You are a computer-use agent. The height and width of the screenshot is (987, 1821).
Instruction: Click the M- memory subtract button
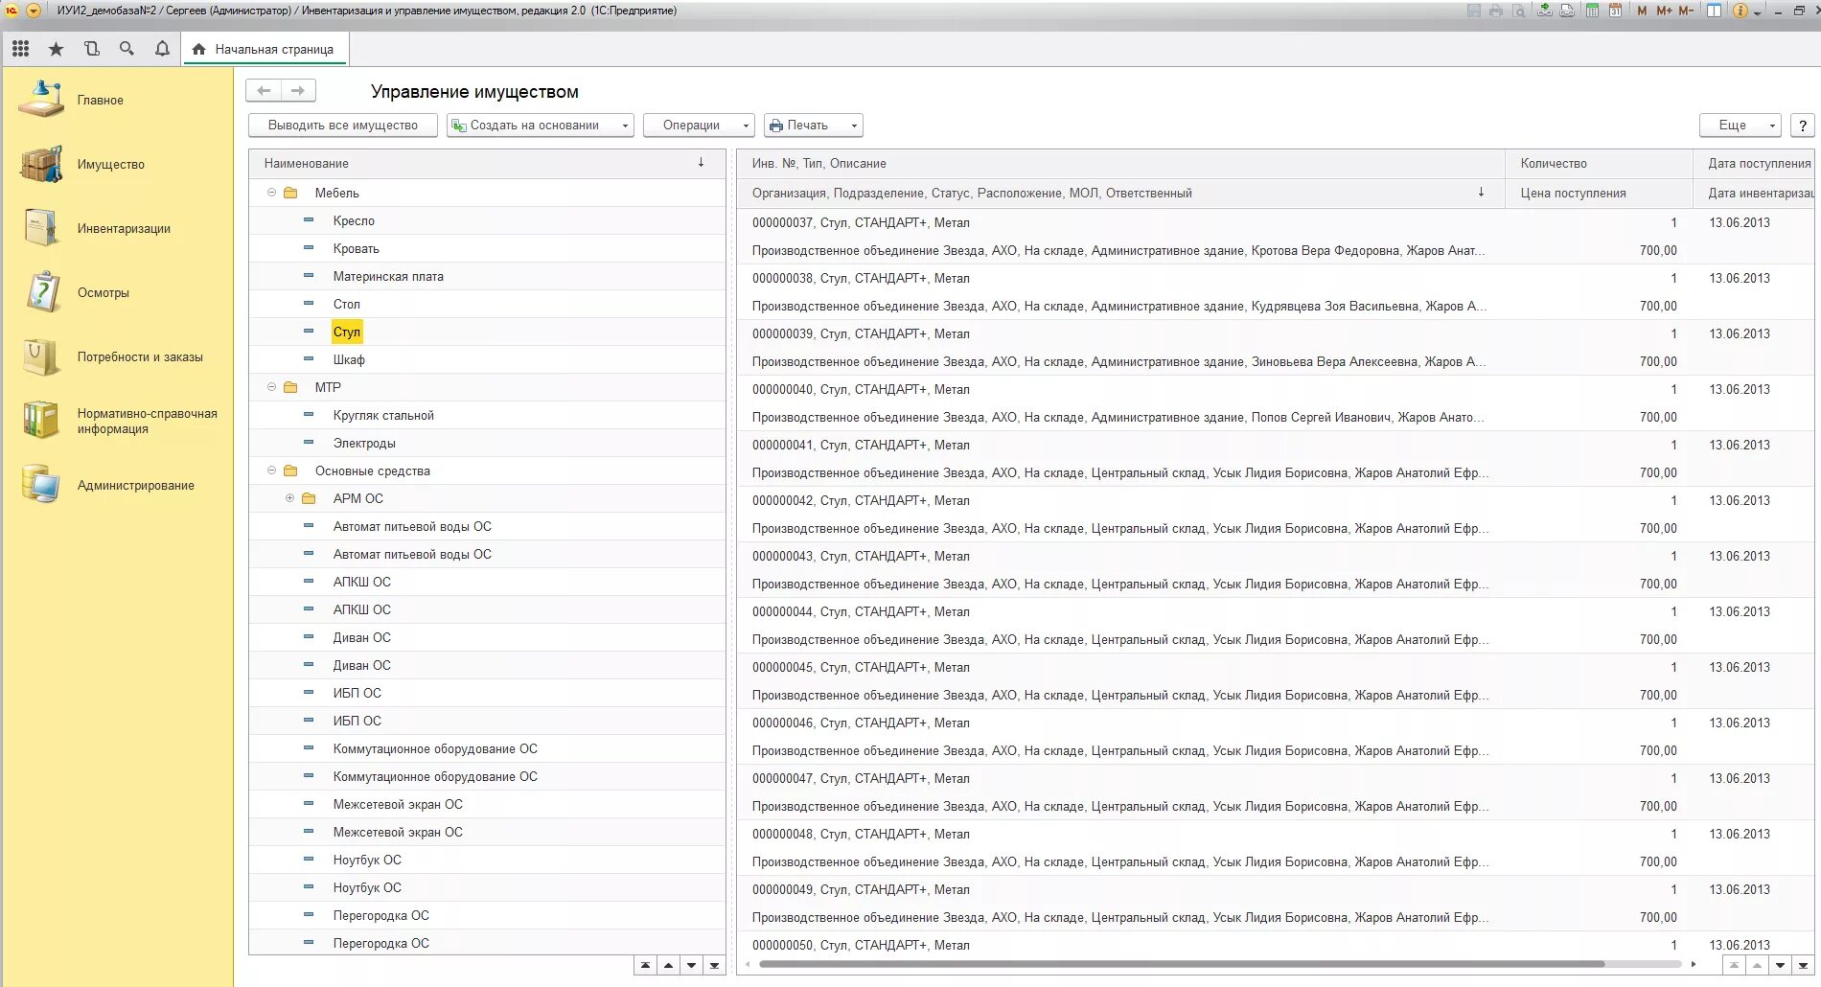tap(1686, 11)
